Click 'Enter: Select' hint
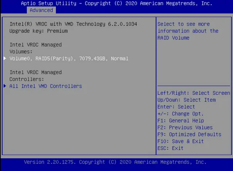The width and height of the screenshot is (233, 171). point(176,107)
